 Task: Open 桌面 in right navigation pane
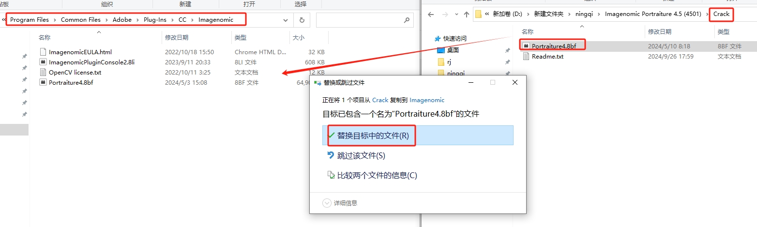point(453,50)
